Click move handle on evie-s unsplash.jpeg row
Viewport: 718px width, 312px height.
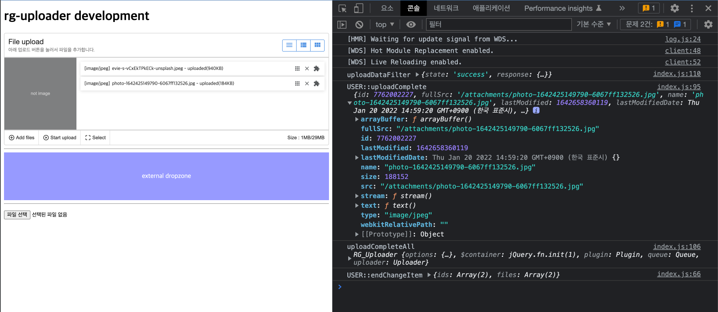click(297, 68)
